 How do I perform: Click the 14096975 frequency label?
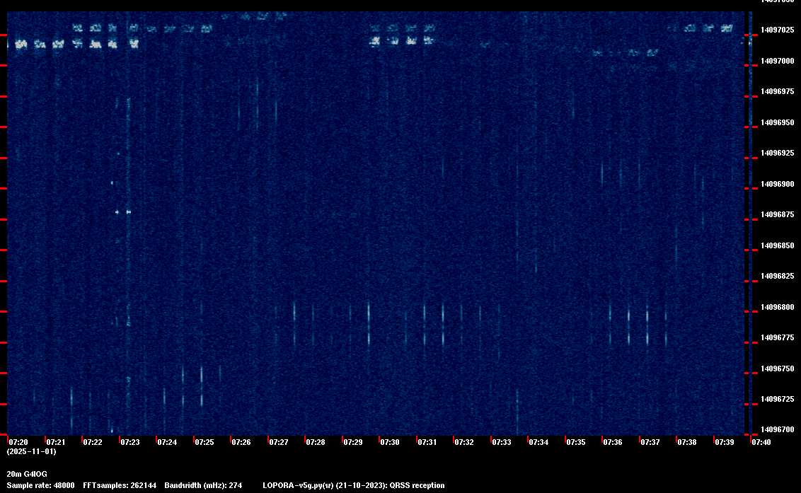[x=777, y=91]
